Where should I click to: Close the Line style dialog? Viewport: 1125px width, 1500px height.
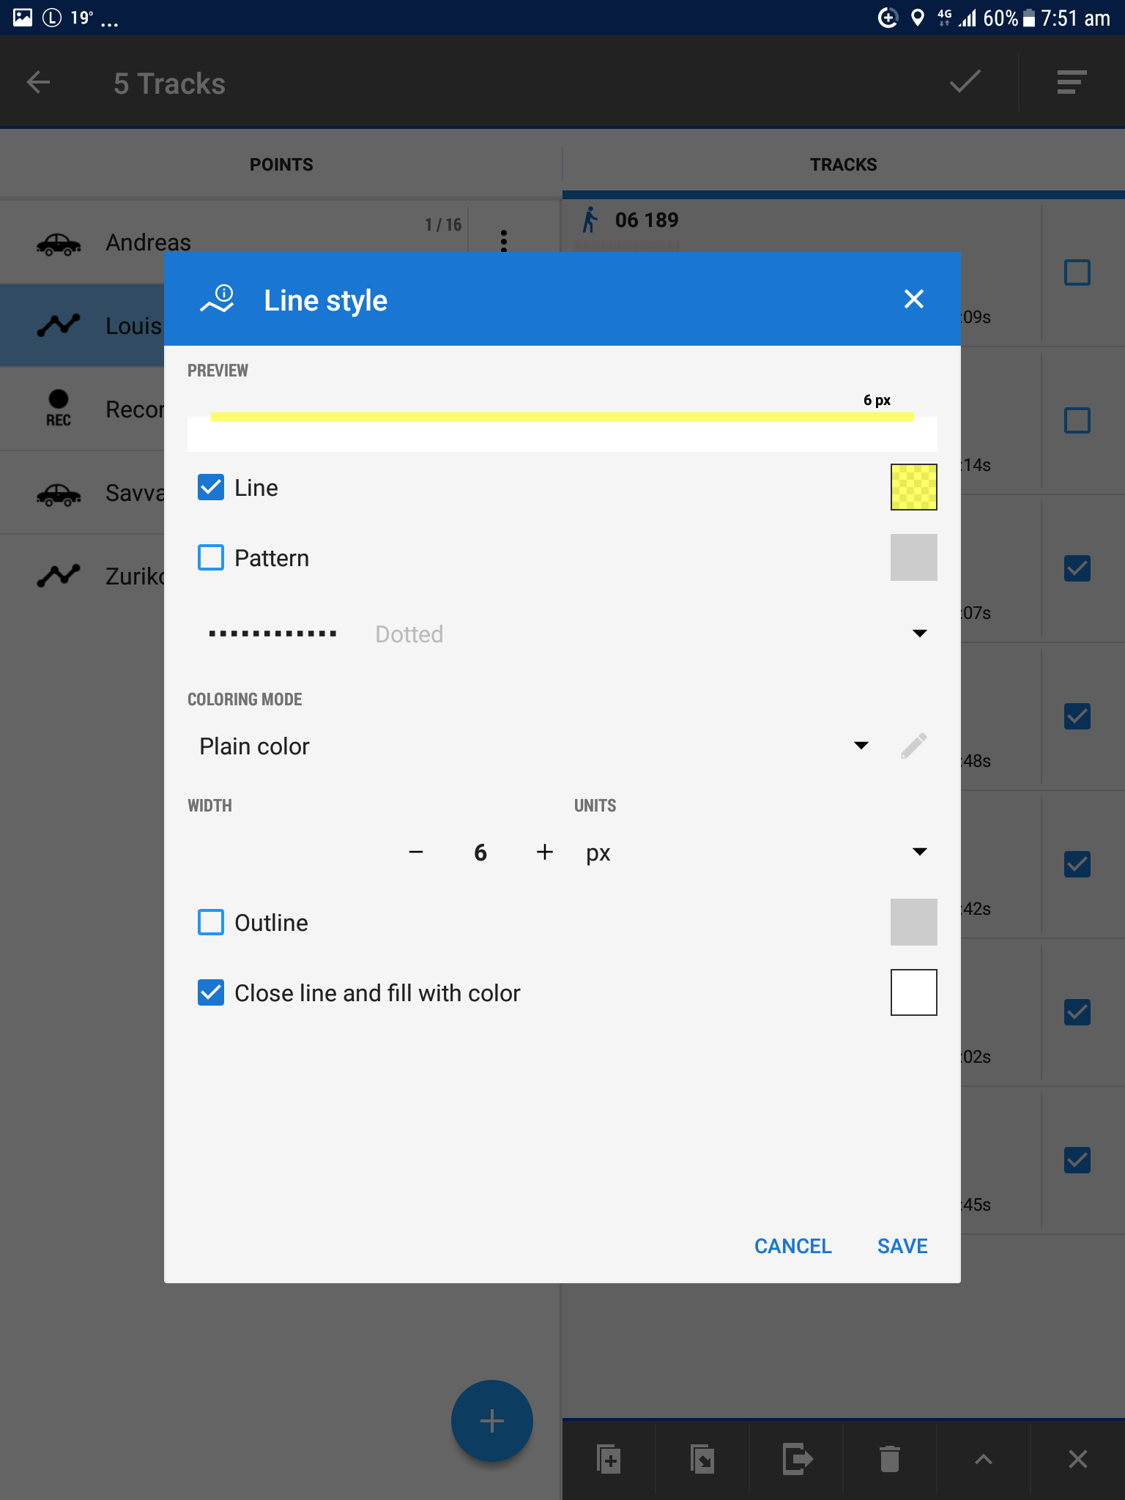(913, 299)
